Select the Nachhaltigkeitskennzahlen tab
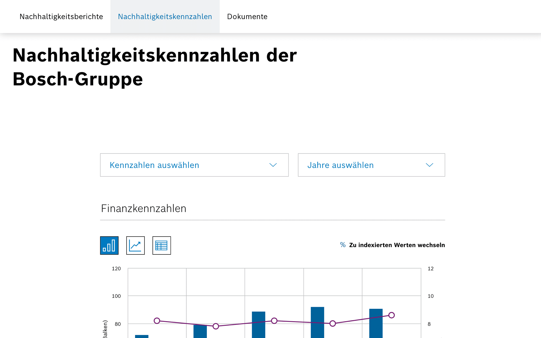The image size is (541, 338). tap(165, 17)
